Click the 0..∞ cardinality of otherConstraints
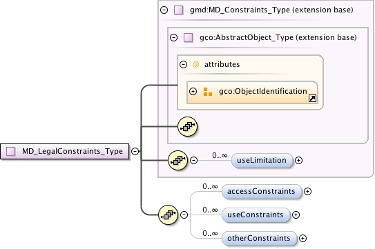The height and width of the screenshot is (249, 375). (x=210, y=233)
